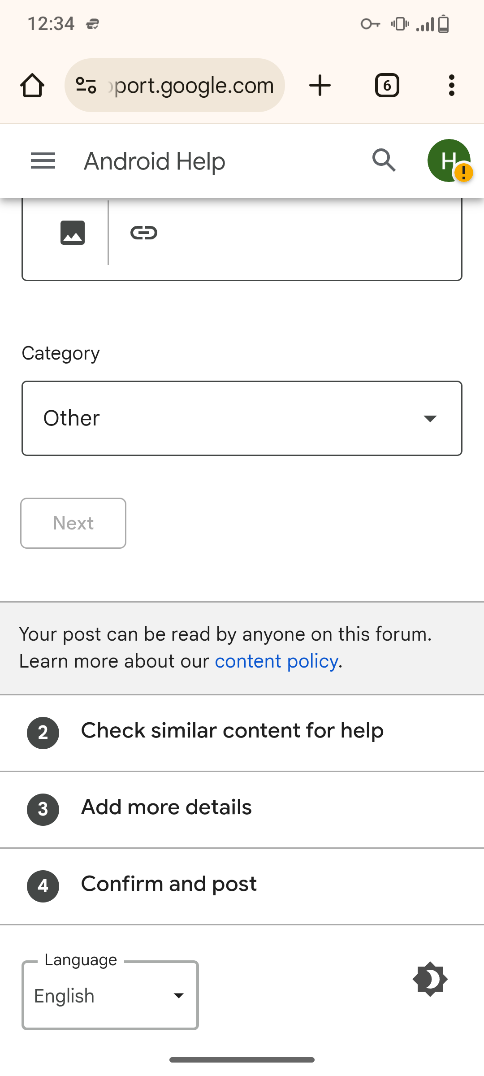The width and height of the screenshot is (484, 1076).
Task: Open the tab switcher showing 6 tabs
Action: [x=387, y=85]
